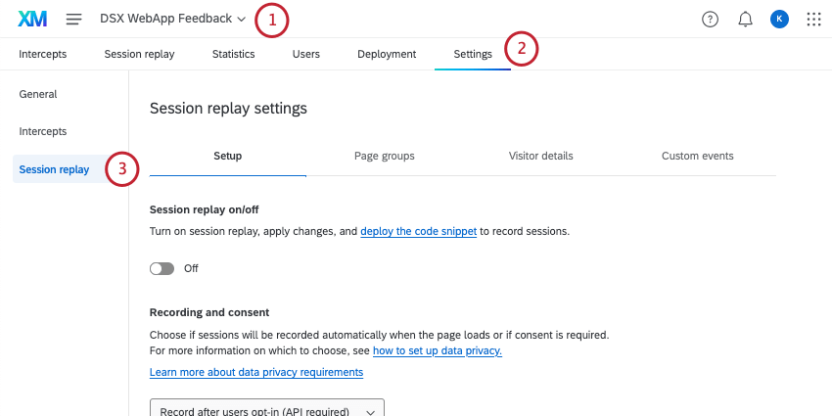This screenshot has width=832, height=416.
Task: Click the XM logo
Action: click(32, 20)
